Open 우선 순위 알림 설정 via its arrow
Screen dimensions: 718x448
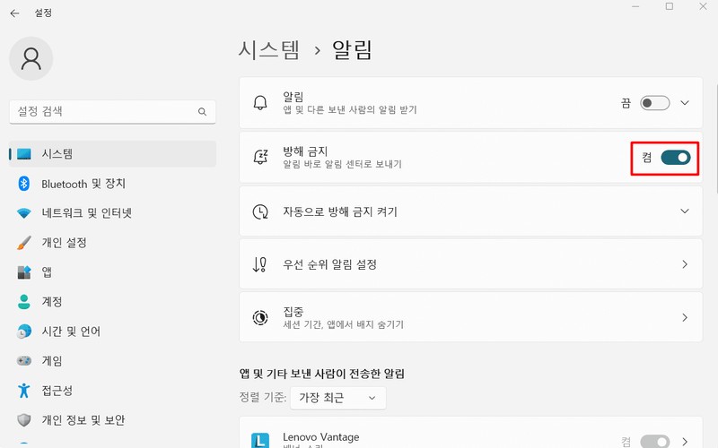pyautogui.click(x=685, y=264)
